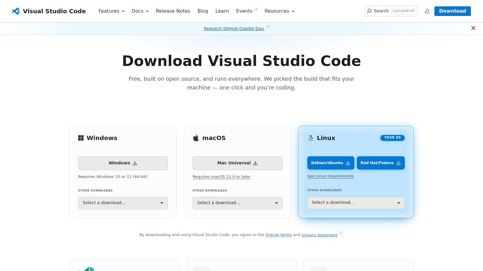The image size is (483, 271).
Task: Open Release Notes page
Action: click(173, 11)
